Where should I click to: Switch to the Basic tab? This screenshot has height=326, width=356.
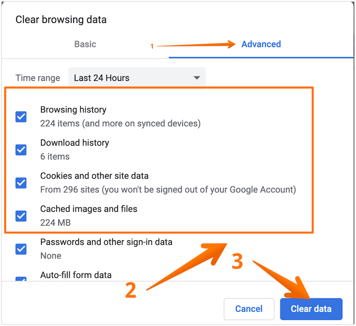coord(85,44)
